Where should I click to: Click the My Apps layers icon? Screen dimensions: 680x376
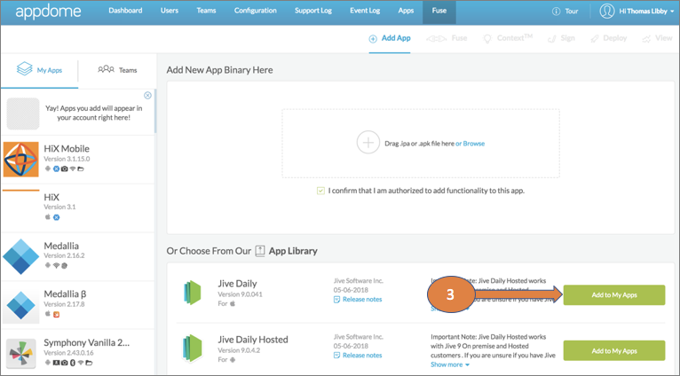tap(24, 68)
